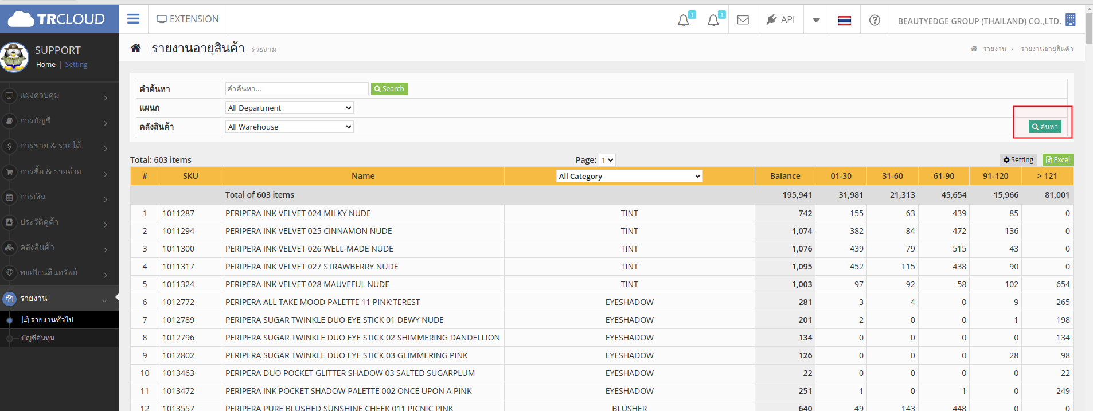Expand คลังสินค้า sidebar menu
The image size is (1093, 411).
click(x=59, y=248)
